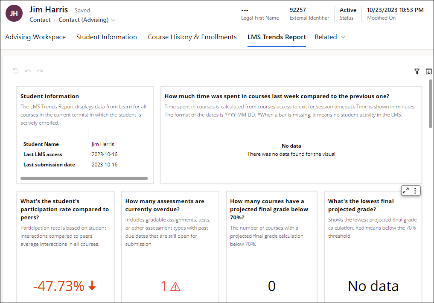
Task: Open the Student Information tab
Action: (107, 37)
